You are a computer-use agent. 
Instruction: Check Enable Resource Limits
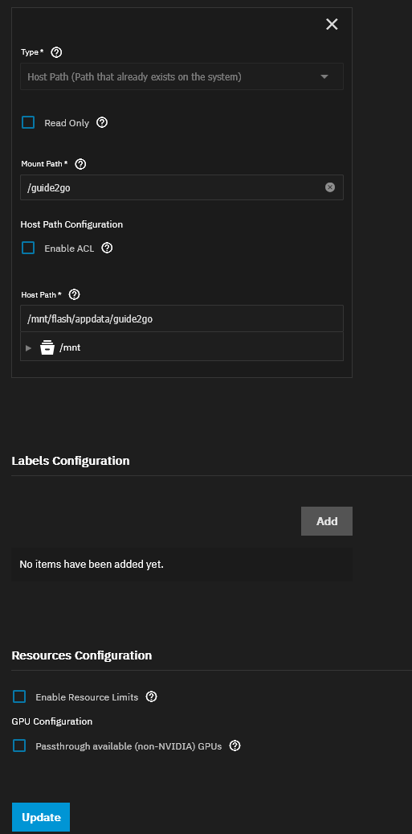(x=19, y=696)
